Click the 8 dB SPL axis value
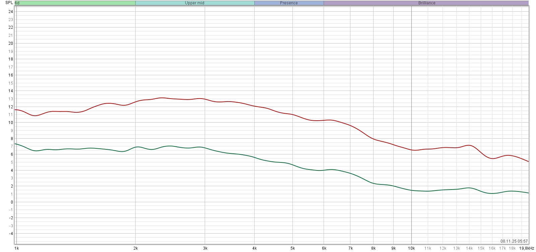 [x=12, y=139]
